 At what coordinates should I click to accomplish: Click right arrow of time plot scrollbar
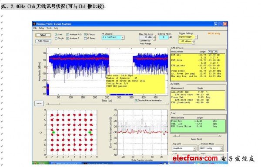167,104
